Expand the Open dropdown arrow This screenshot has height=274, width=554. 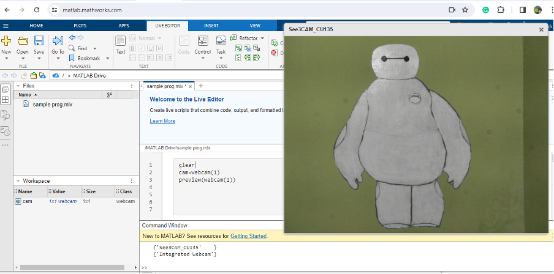tap(23, 59)
